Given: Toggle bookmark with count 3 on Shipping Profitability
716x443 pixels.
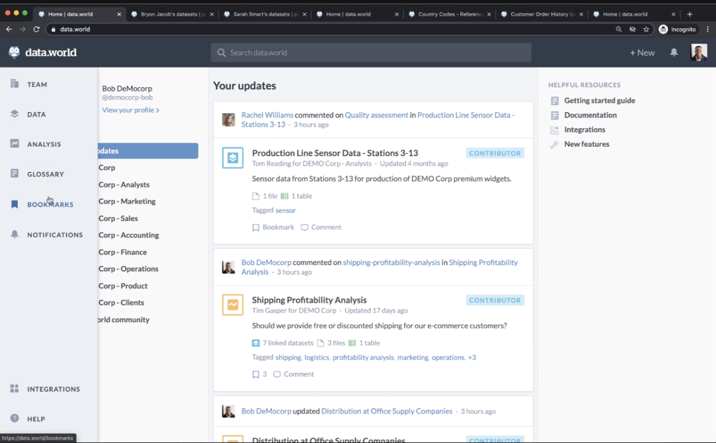Looking at the screenshot, I should 259,374.
